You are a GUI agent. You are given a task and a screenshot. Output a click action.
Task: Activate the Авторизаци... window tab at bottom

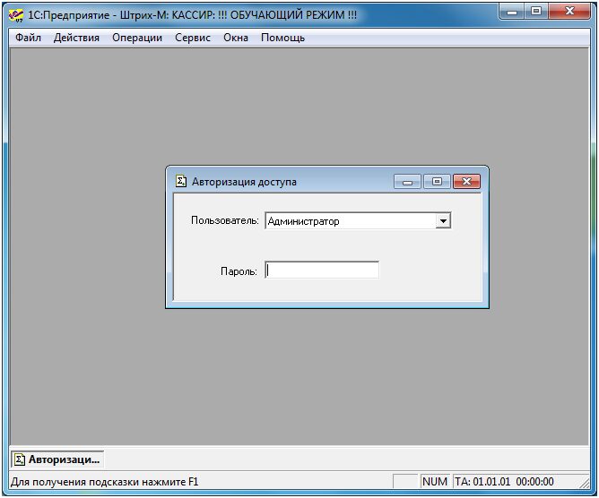57,459
